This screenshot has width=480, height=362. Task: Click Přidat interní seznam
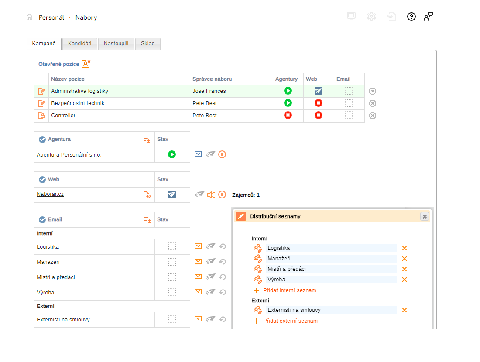[x=289, y=290]
